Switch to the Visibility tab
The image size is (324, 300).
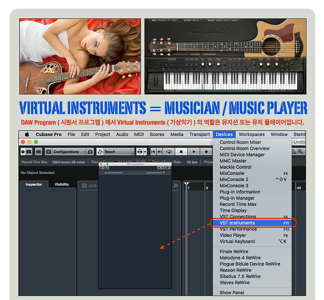click(62, 184)
